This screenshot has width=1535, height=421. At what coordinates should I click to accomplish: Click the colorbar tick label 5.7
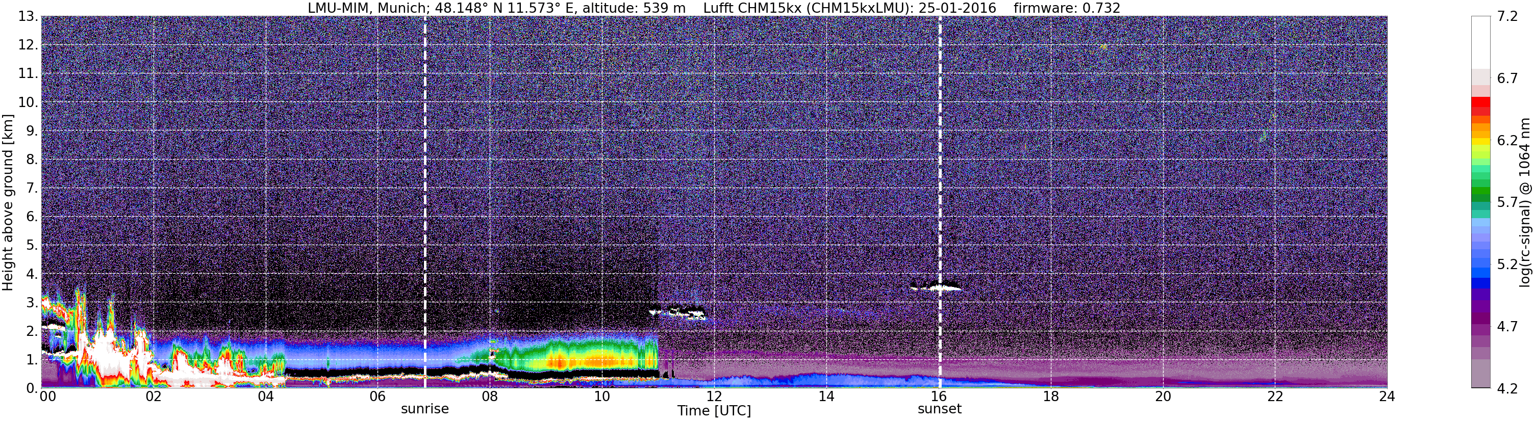pyautogui.click(x=1507, y=202)
